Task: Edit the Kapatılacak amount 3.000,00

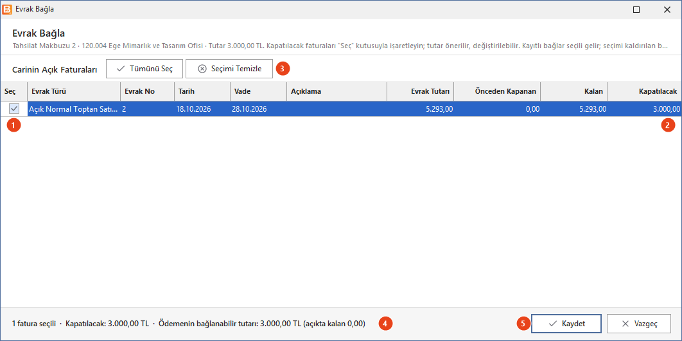Action: pos(645,109)
